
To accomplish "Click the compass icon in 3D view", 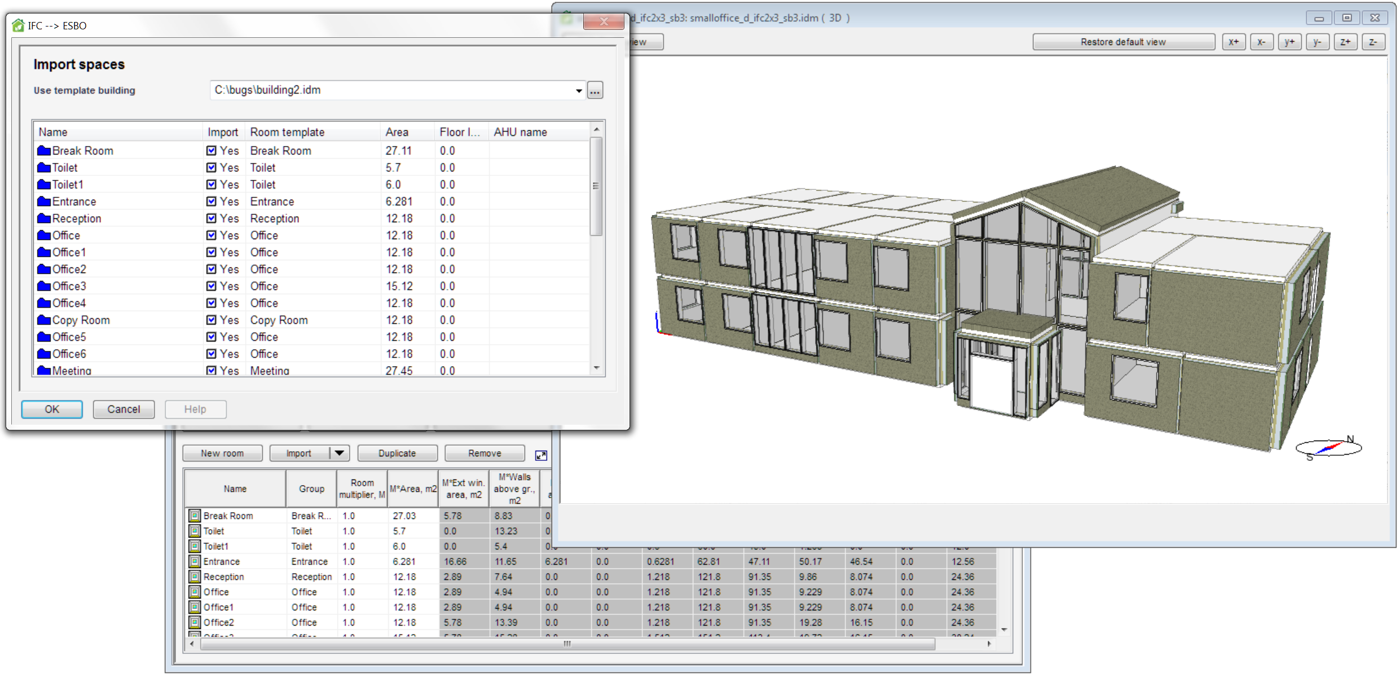I will pyautogui.click(x=1329, y=448).
